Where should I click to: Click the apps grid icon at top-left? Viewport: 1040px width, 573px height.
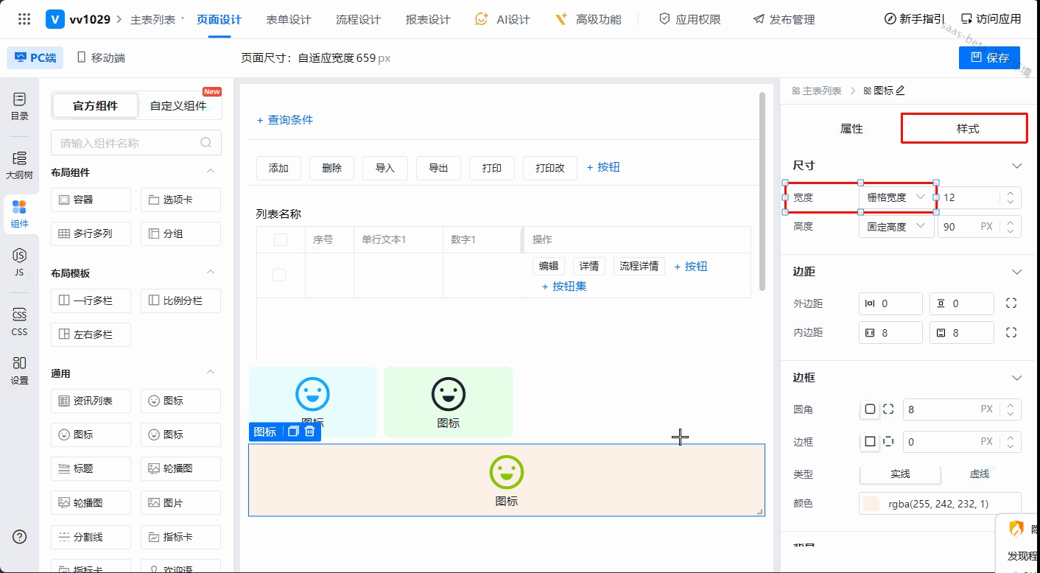pyautogui.click(x=24, y=19)
